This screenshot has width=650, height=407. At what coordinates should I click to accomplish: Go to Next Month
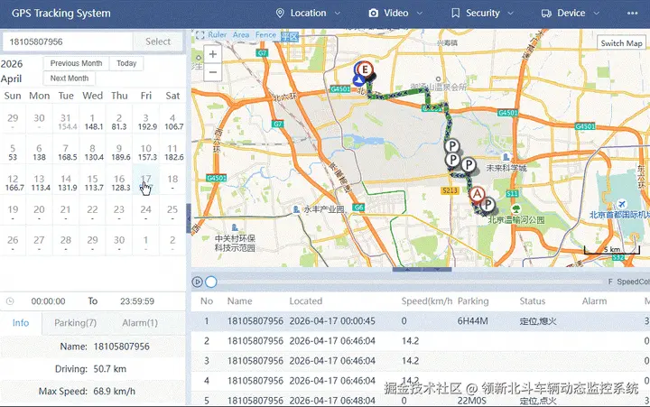coord(70,79)
